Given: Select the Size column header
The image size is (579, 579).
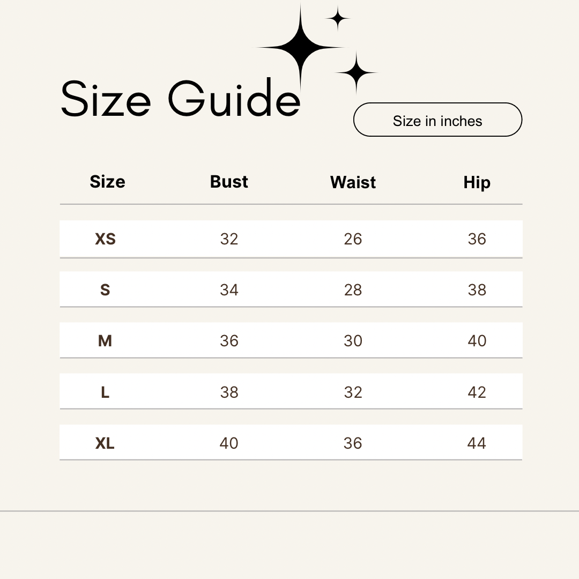Looking at the screenshot, I should [x=107, y=182].
